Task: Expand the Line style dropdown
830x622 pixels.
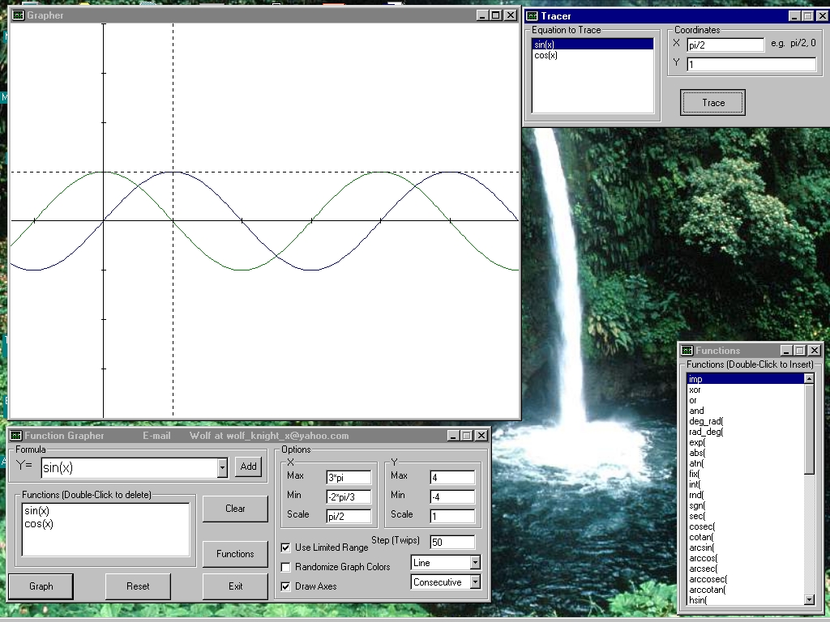Action: pos(475,563)
